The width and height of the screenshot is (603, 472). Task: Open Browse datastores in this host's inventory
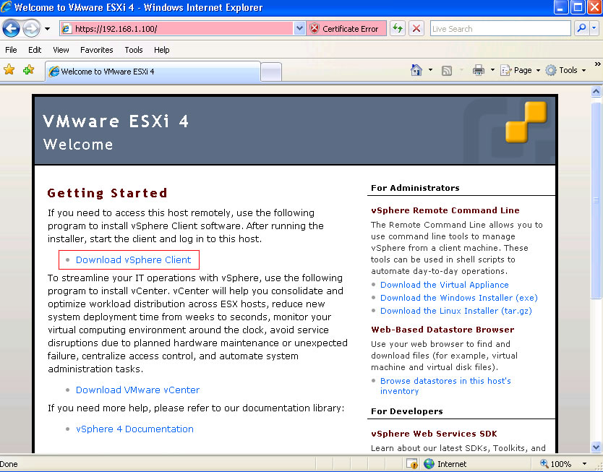click(x=445, y=386)
